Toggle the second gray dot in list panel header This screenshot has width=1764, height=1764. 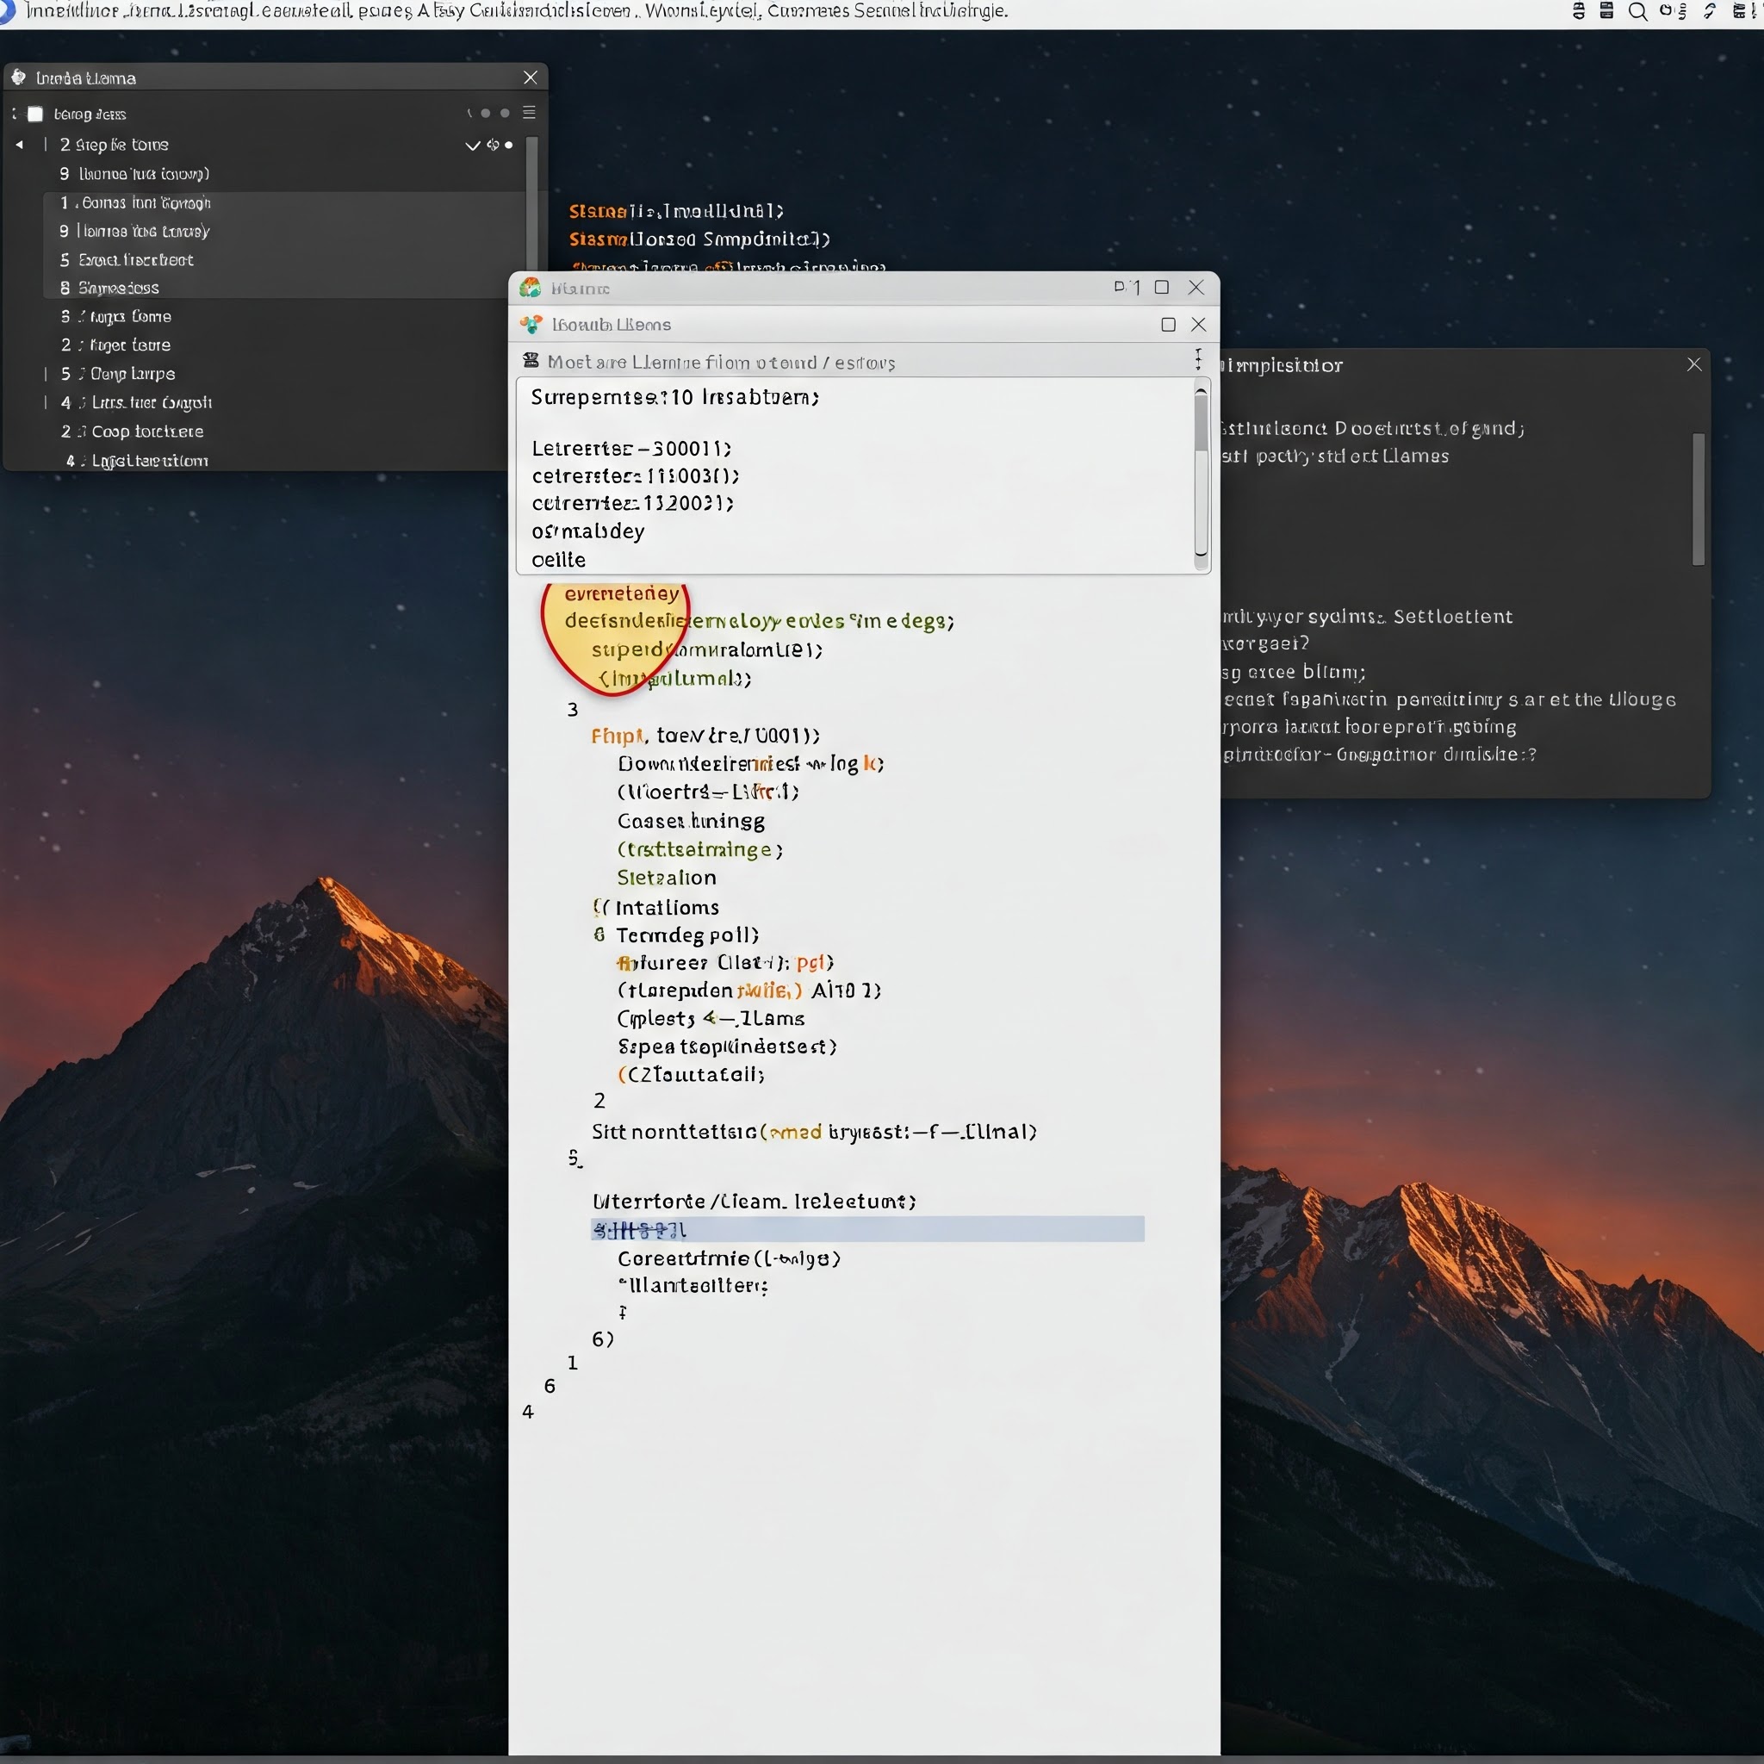(x=505, y=113)
